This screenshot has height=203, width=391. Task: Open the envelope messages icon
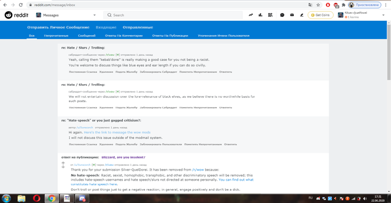pyautogui.click(x=292, y=15)
